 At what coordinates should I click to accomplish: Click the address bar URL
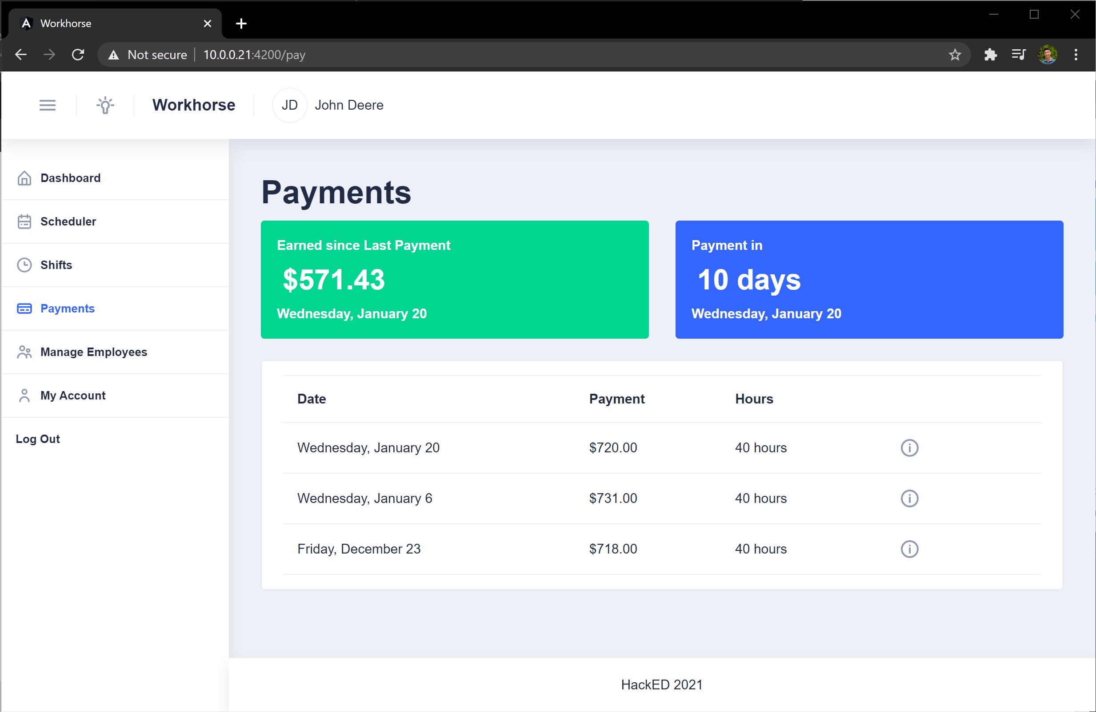(x=254, y=55)
